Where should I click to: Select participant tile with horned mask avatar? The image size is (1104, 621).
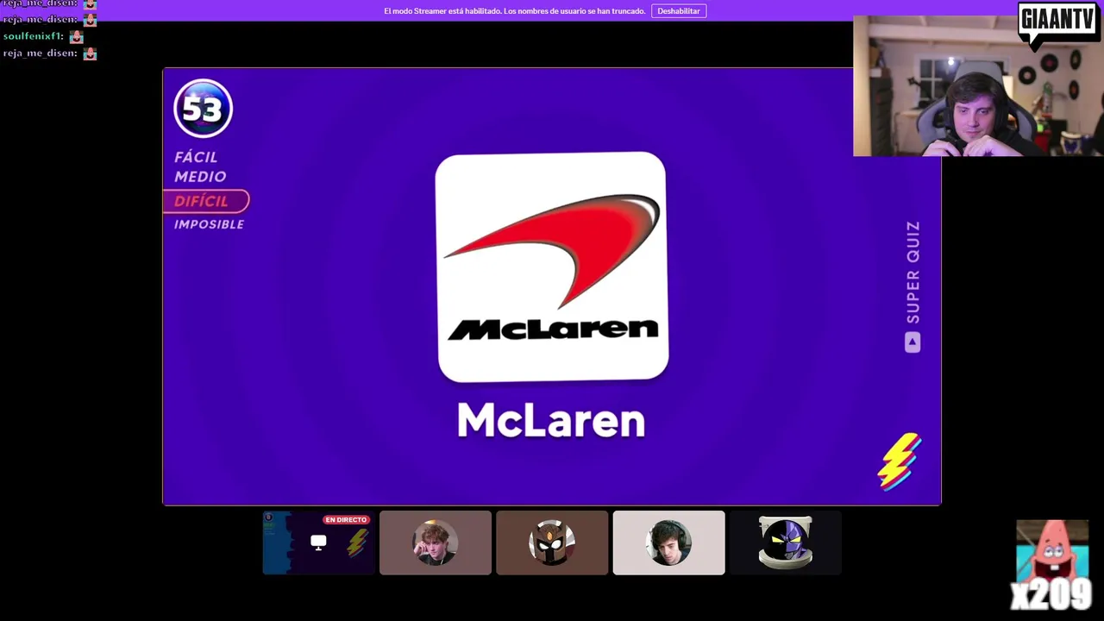point(552,543)
